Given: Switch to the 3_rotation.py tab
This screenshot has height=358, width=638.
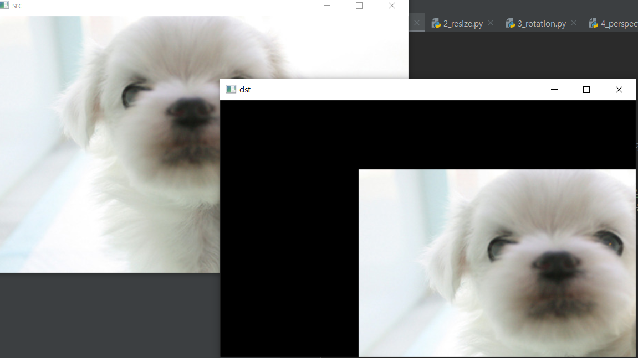Looking at the screenshot, I should coord(542,24).
